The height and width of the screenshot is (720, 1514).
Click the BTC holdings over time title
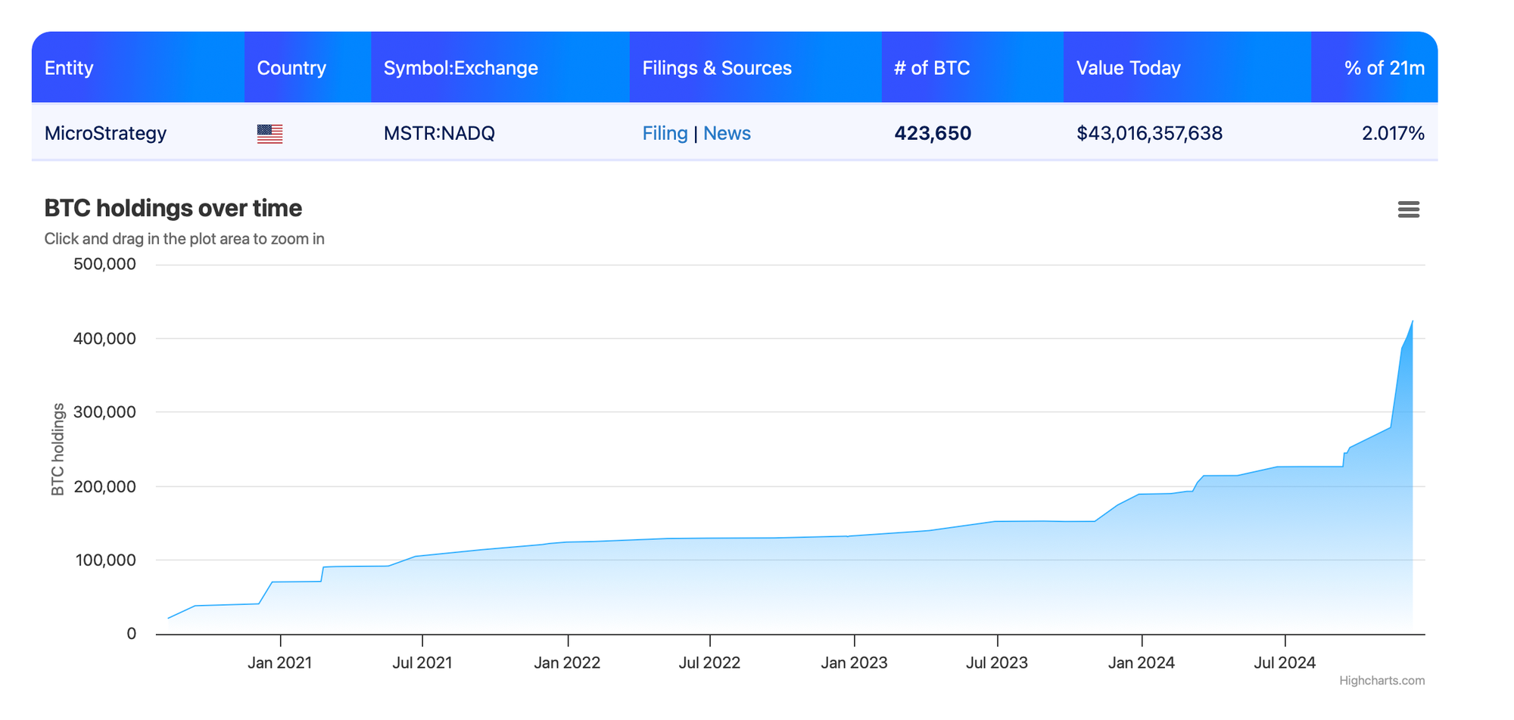click(173, 208)
